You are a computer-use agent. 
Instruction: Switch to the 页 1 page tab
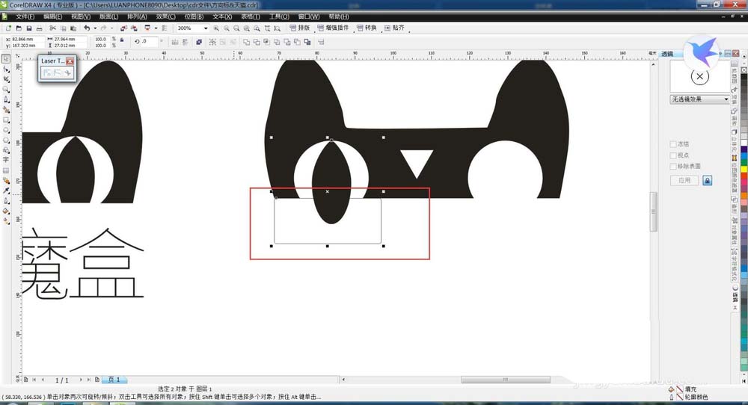pyautogui.click(x=114, y=380)
